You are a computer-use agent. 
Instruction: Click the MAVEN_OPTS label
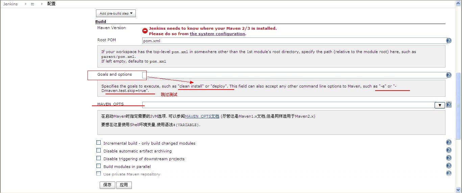111,104
